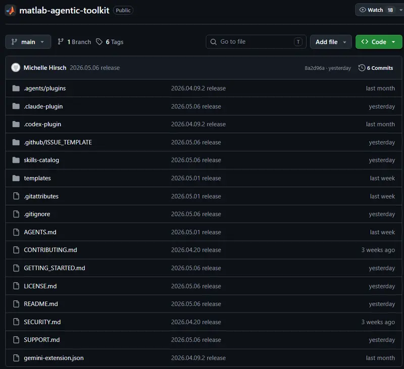Open the latest commit message 2026.05.06 release
The width and height of the screenshot is (404, 369).
click(95, 68)
